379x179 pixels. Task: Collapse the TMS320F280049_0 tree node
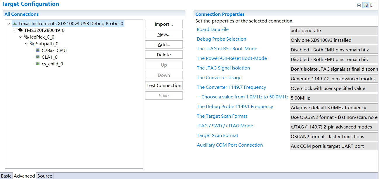pos(15,30)
